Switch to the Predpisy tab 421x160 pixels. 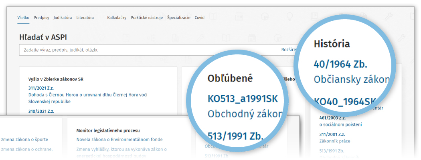pyautogui.click(x=41, y=18)
